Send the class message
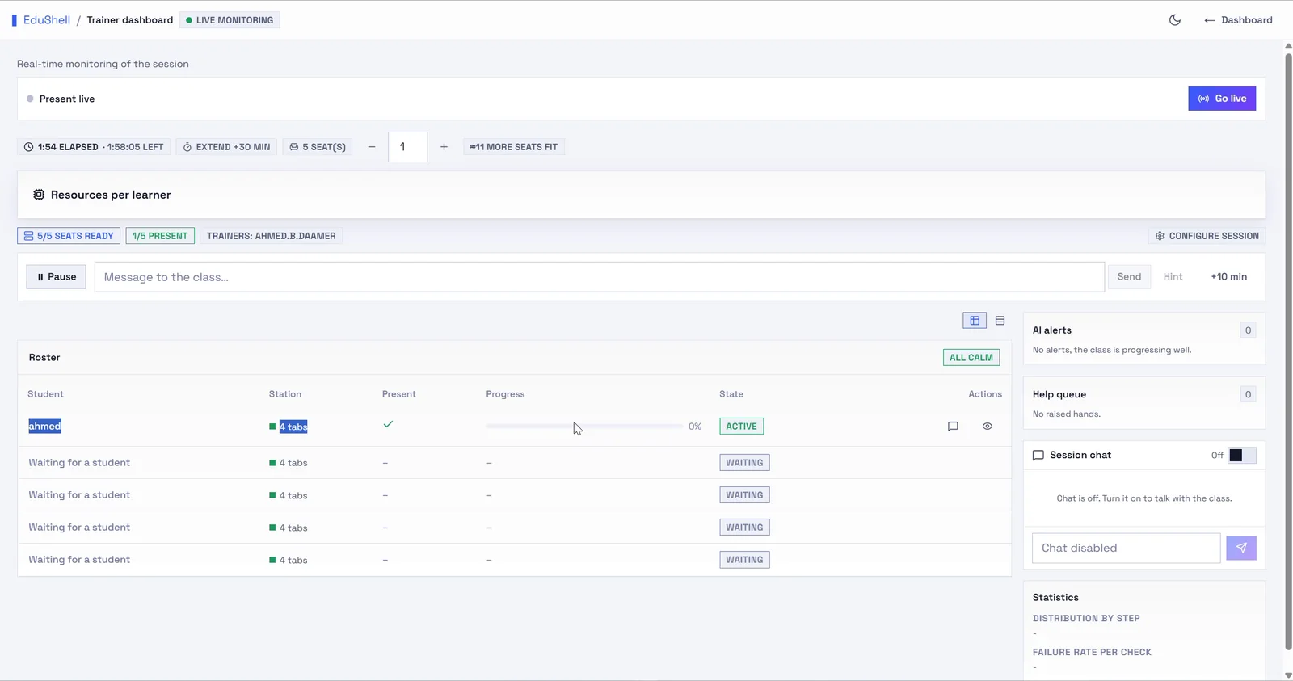The height and width of the screenshot is (681, 1293). pos(1129,277)
